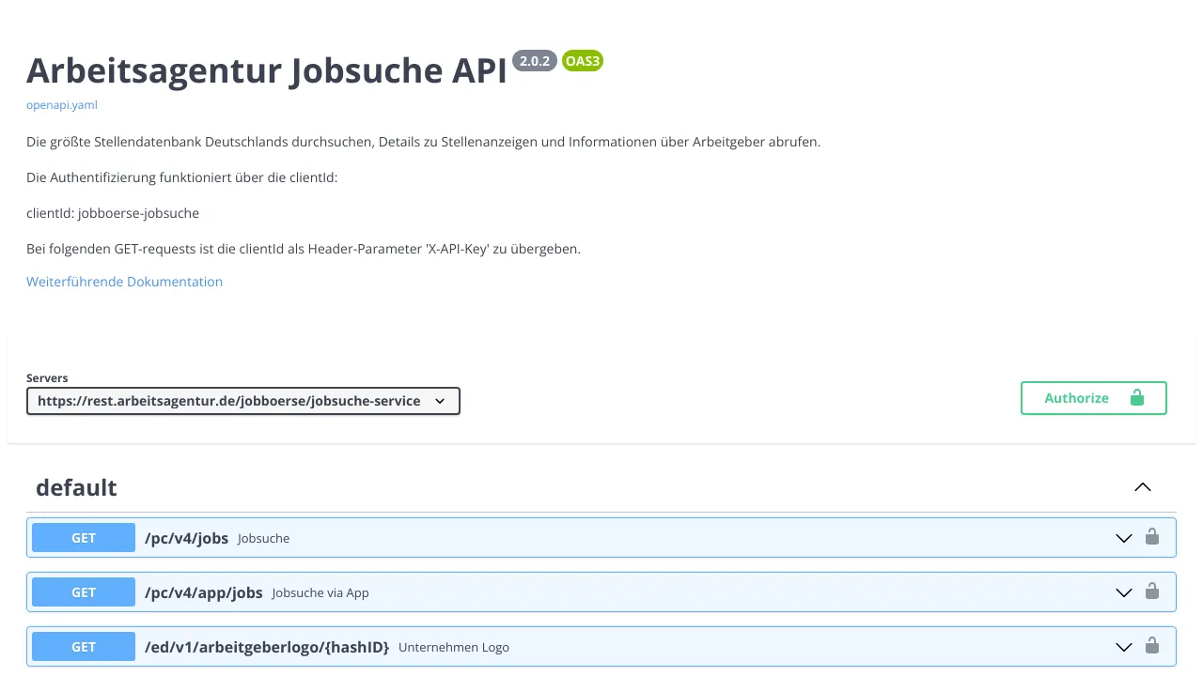Image resolution: width=1203 pixels, height=676 pixels.
Task: Click the version 2.0.2 badge
Action: point(535,61)
